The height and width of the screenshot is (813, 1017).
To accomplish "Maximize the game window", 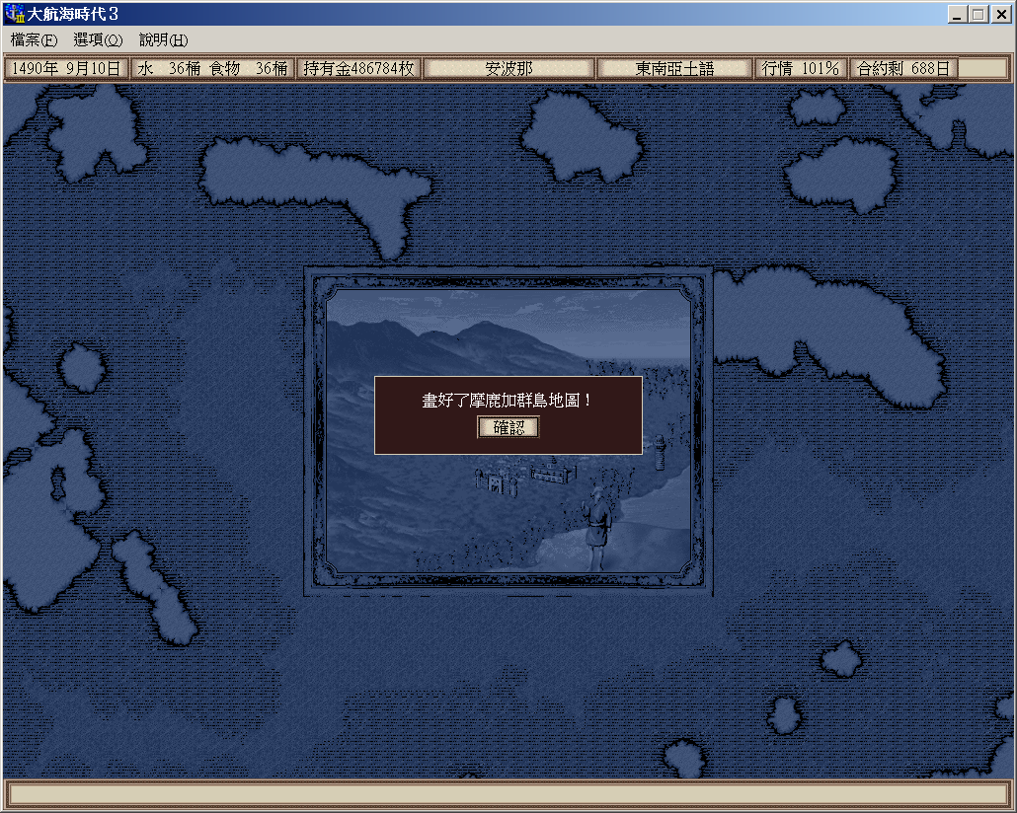I will [x=978, y=15].
